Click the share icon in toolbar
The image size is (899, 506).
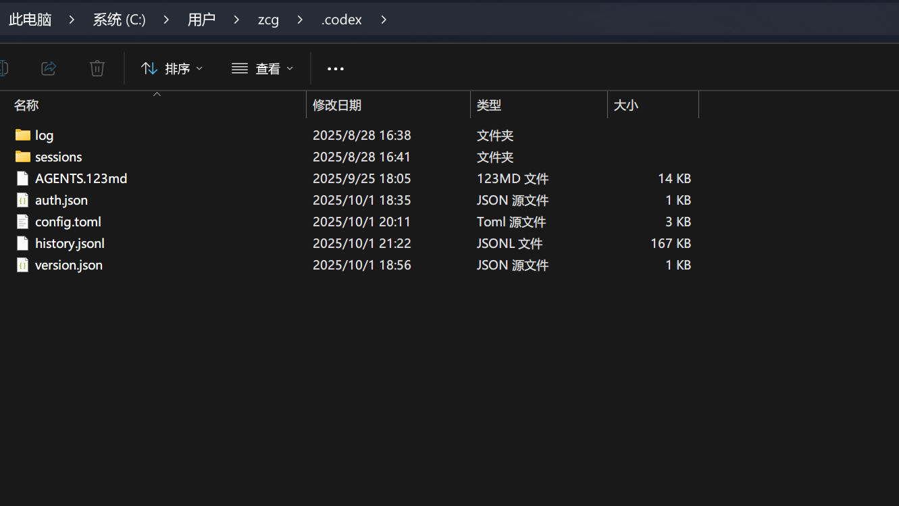click(49, 68)
